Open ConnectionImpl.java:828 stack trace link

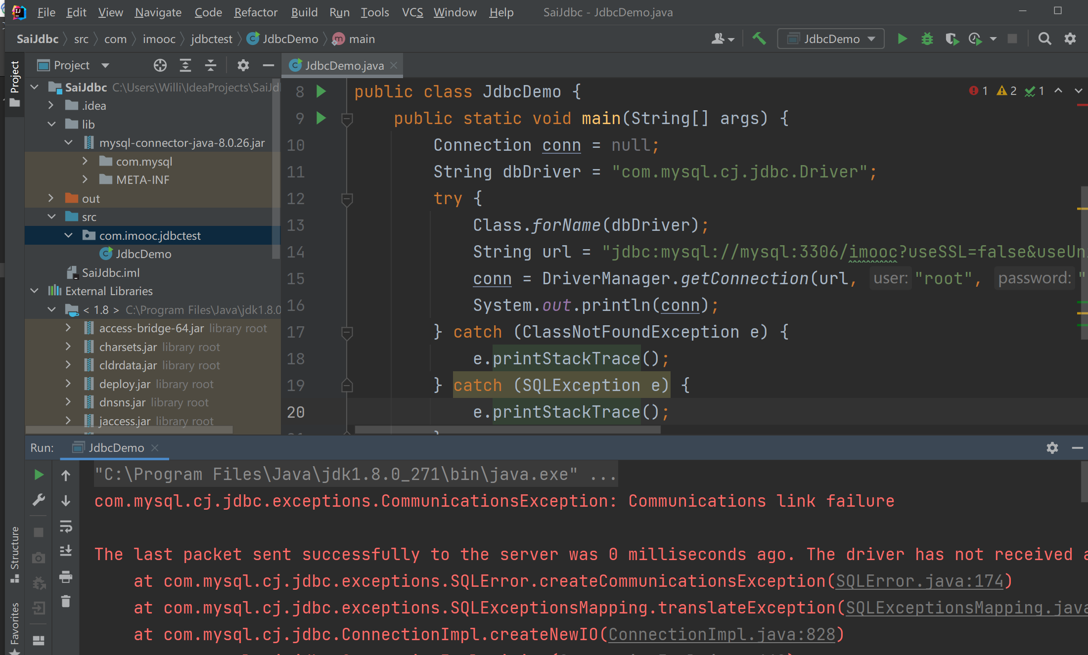[x=722, y=634]
